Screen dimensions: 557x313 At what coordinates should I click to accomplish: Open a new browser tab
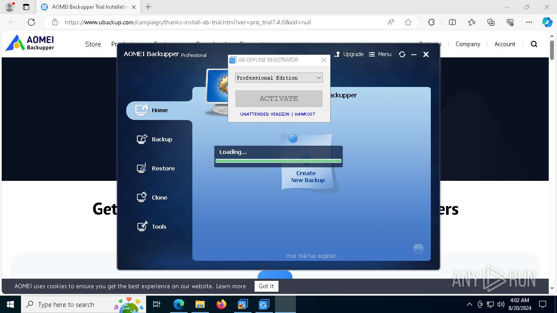148,7
